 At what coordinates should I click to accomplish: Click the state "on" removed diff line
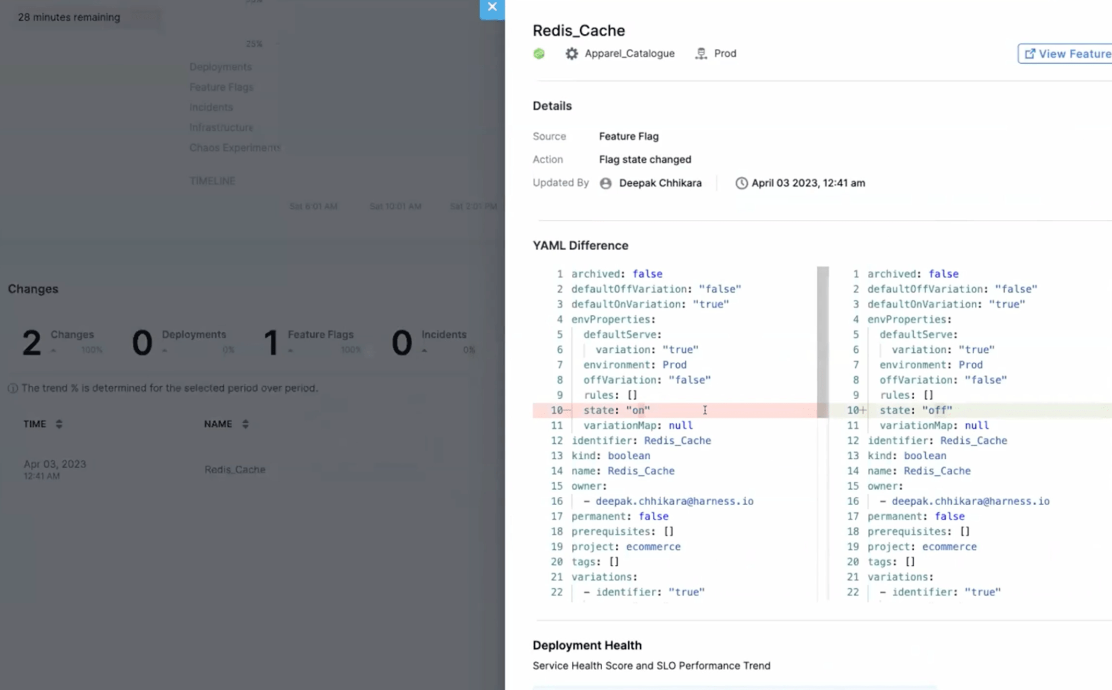click(x=617, y=410)
